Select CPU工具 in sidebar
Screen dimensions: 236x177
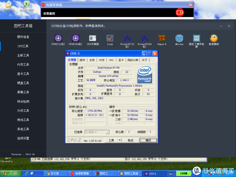23,46
